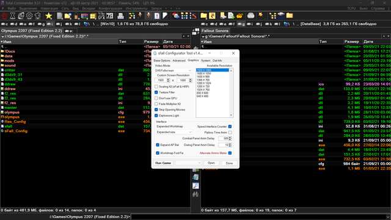Select drive g in left drive bar
Viewport: 391px width, 220px height.
tap(42, 24)
